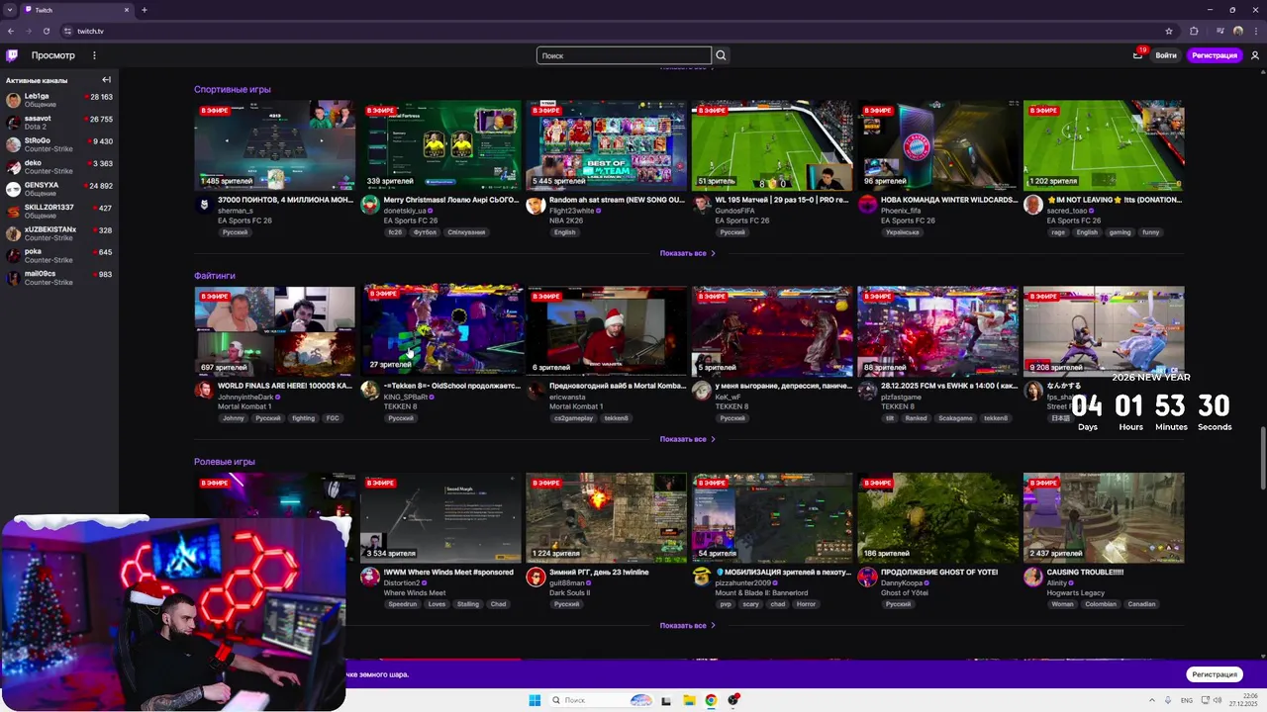Open the three-dot menu beside Просмотр

click(94, 55)
